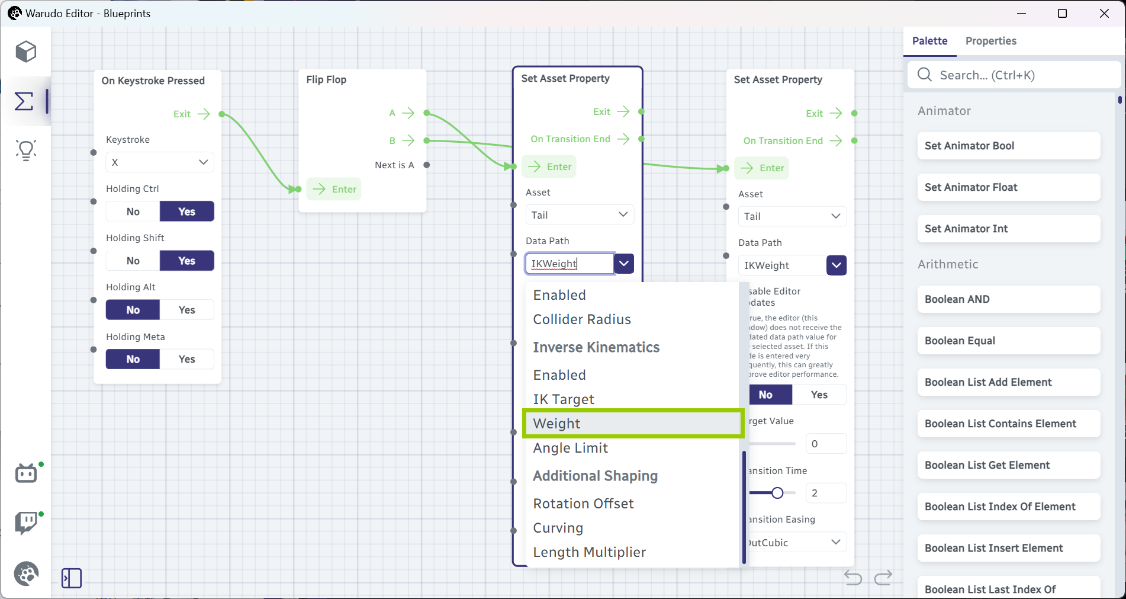Click the B output arrow on Flip Flop
This screenshot has height=599, width=1126.
(408, 140)
